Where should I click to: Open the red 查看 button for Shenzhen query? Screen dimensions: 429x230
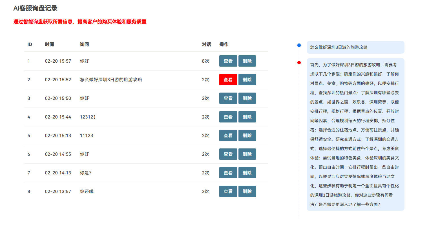(x=228, y=80)
